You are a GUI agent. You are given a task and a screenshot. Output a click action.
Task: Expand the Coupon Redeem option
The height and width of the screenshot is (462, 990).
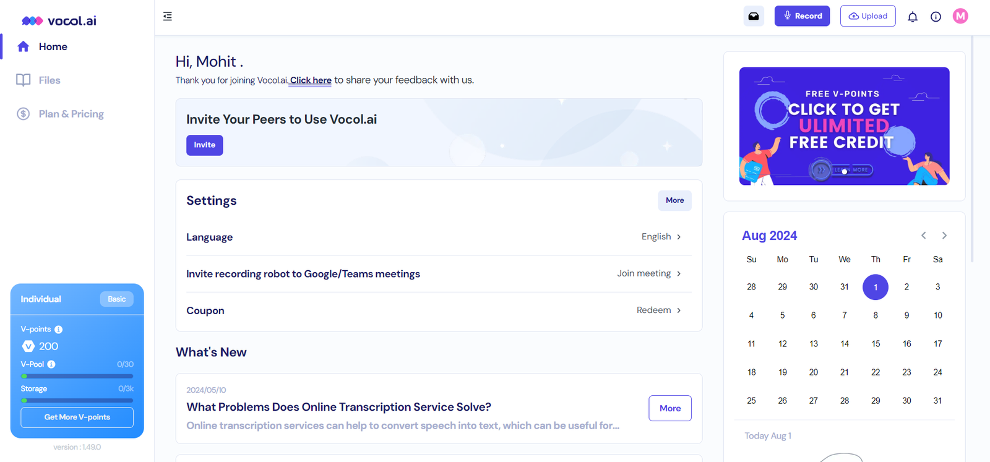[x=658, y=310]
